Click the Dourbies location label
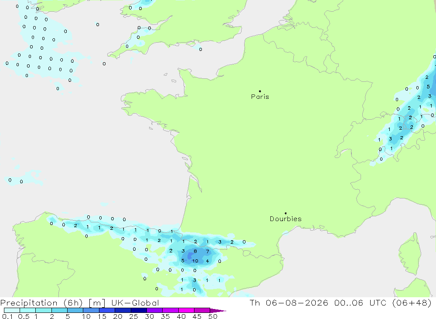The width and height of the screenshot is (436, 319). coord(286,219)
